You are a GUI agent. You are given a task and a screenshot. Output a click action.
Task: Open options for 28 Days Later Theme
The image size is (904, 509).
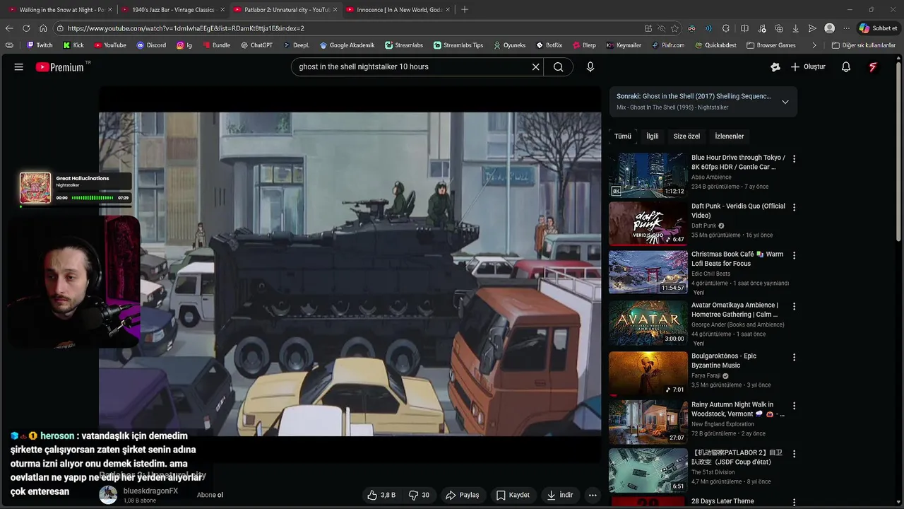pyautogui.click(x=794, y=502)
